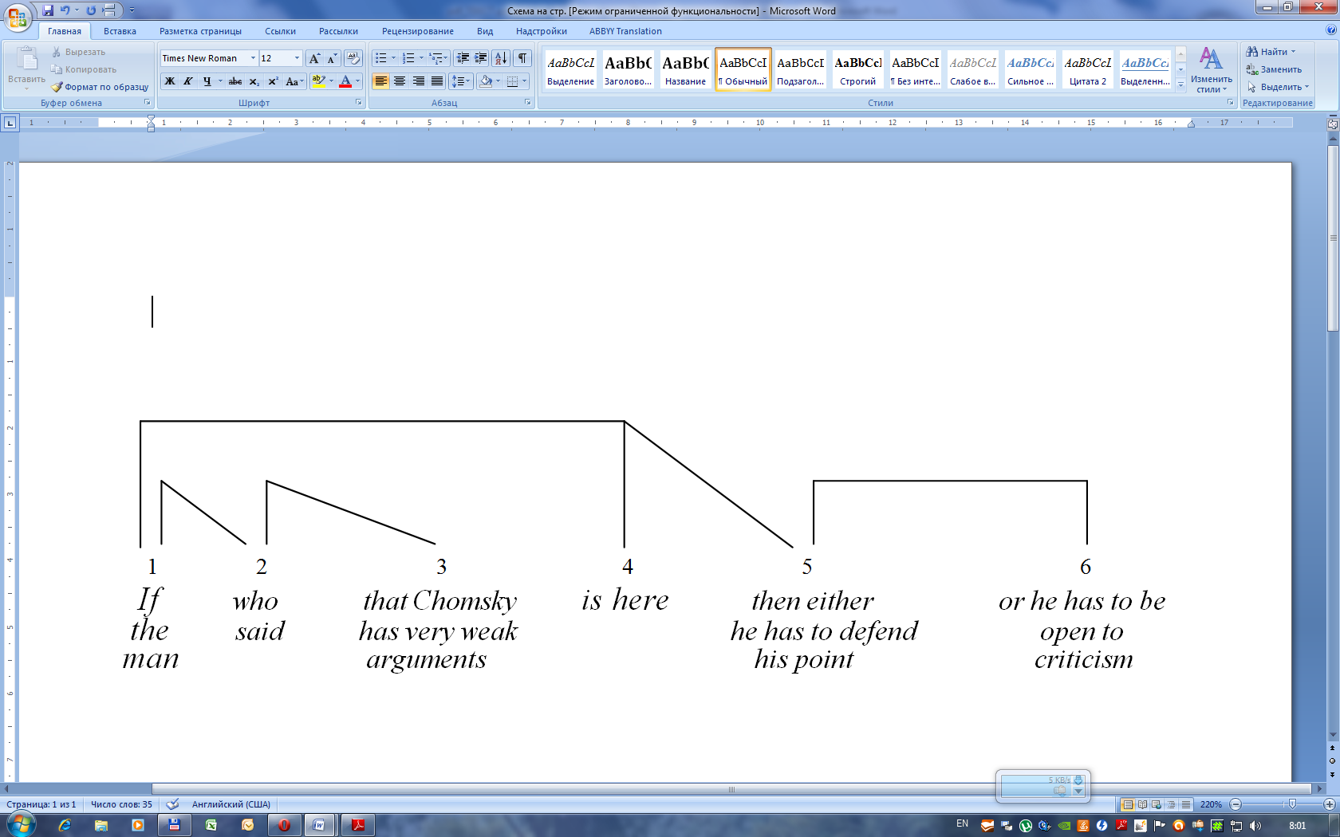Screen dimensions: 1340x837
Task: Open Выделить (Select) dropdown
Action: click(1278, 87)
